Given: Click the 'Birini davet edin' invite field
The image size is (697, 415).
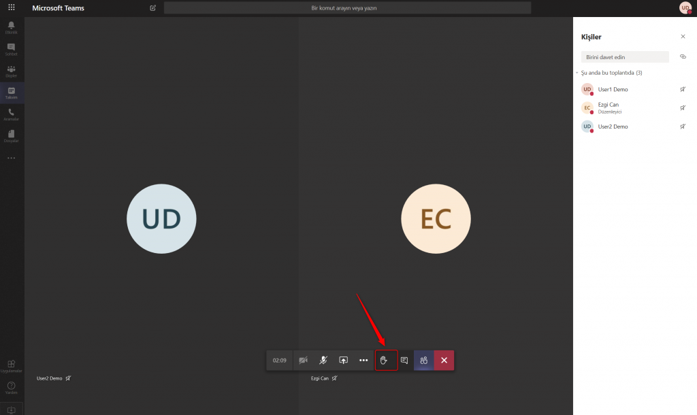Looking at the screenshot, I should pyautogui.click(x=624, y=57).
